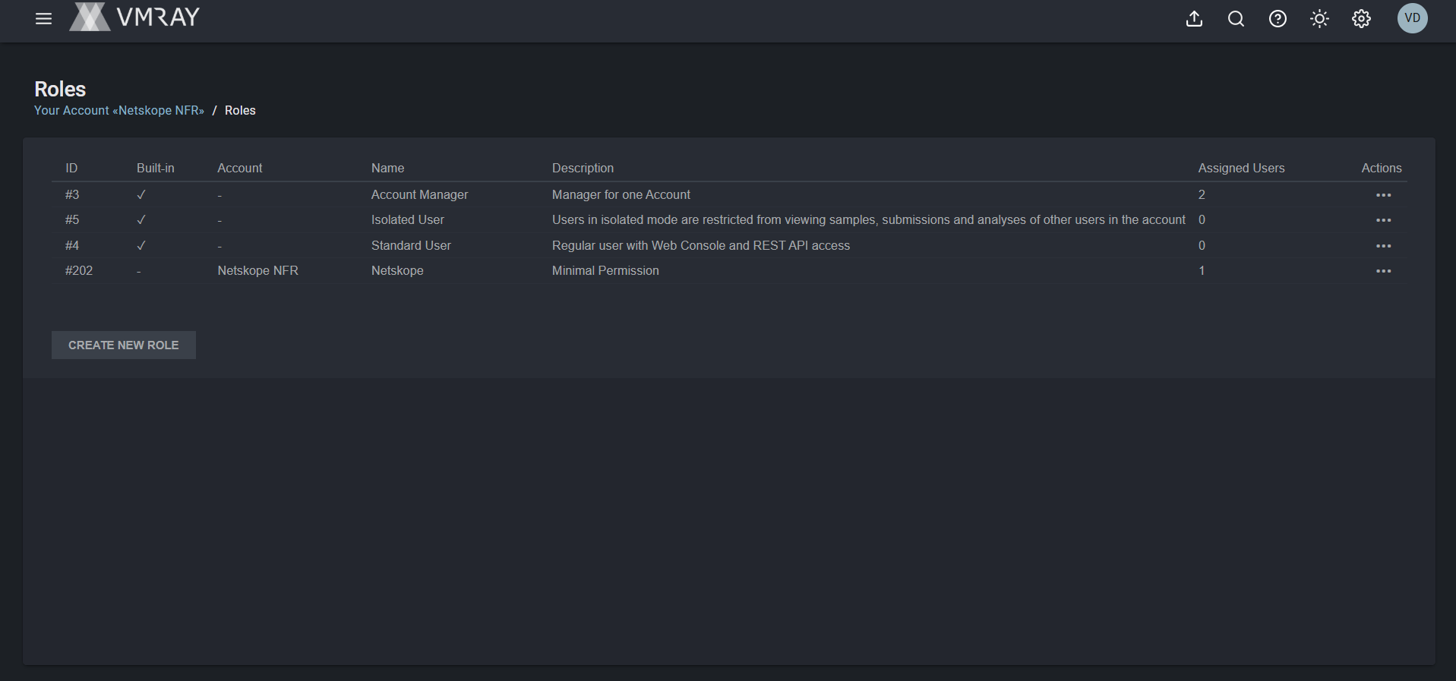Click the Isolated User role name
Viewport: 1456px width, 681px height.
tap(408, 220)
